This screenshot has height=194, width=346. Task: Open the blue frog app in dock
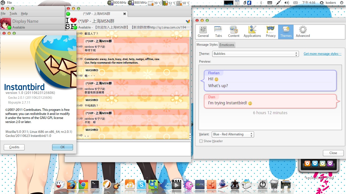tap(153, 185)
